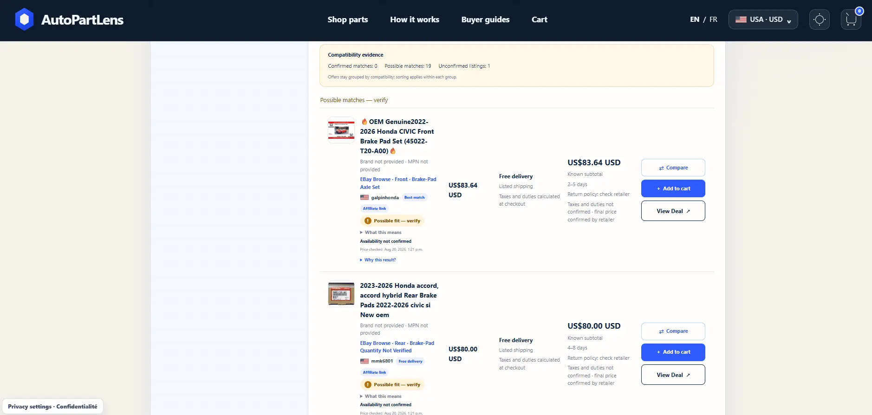Click Free delivery badge next to mmk6801
872x415 pixels.
pyautogui.click(x=410, y=361)
